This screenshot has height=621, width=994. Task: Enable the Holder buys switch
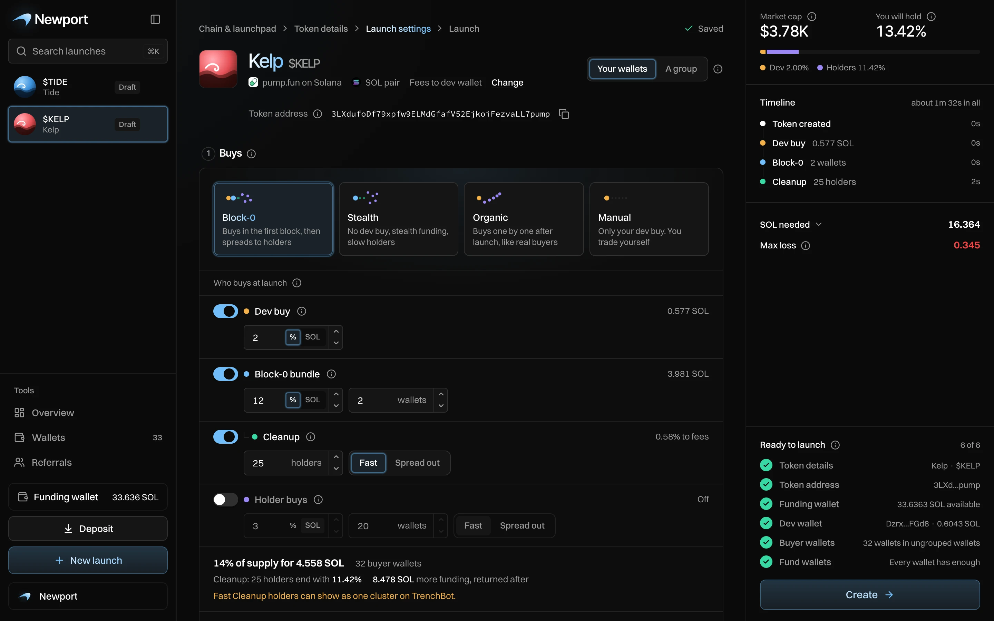[x=225, y=500]
